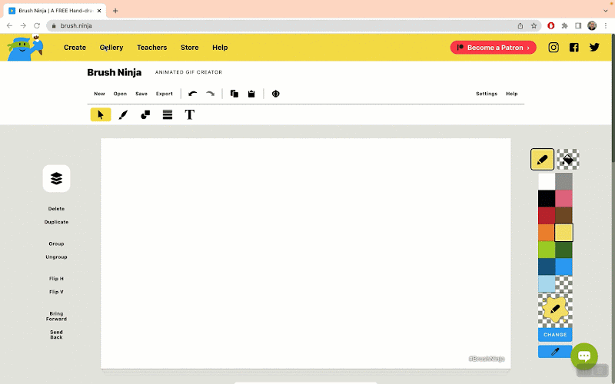Switch to fill bucket color mode
Image resolution: width=615 pixels, height=384 pixels.
tap(567, 160)
